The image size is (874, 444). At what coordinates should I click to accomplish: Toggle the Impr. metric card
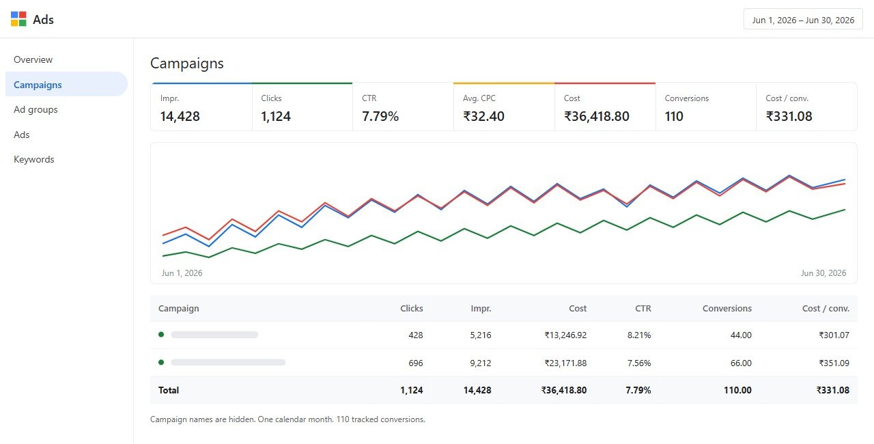pyautogui.click(x=201, y=107)
